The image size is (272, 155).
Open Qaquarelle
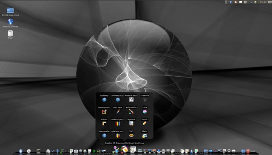(x=104, y=136)
